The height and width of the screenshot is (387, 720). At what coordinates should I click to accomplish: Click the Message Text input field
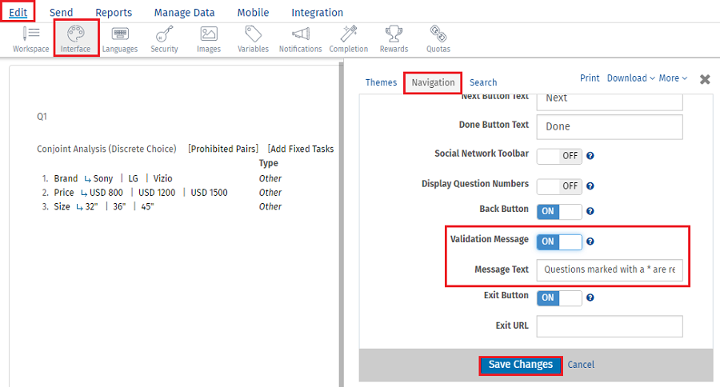(609, 269)
